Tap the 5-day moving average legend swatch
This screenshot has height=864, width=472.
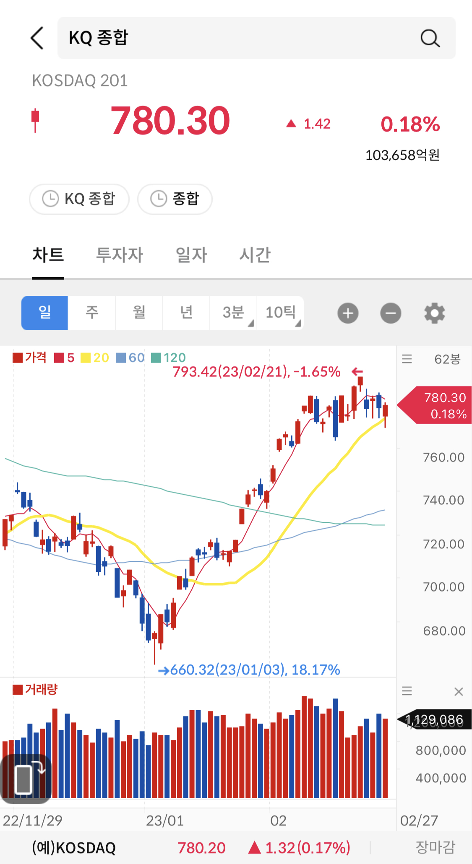click(59, 358)
